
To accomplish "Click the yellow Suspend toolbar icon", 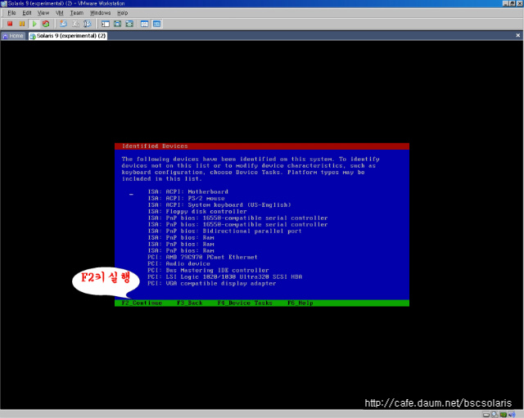I will 22,24.
